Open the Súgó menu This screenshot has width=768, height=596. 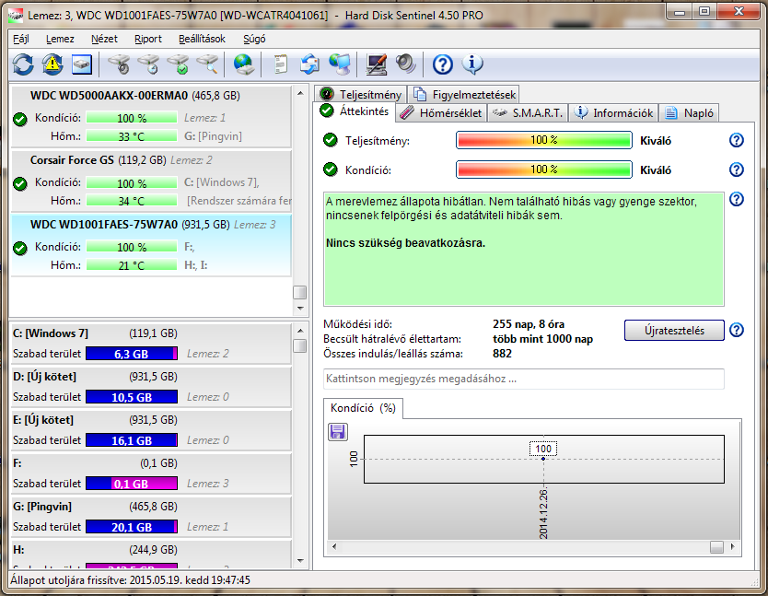[x=254, y=39]
